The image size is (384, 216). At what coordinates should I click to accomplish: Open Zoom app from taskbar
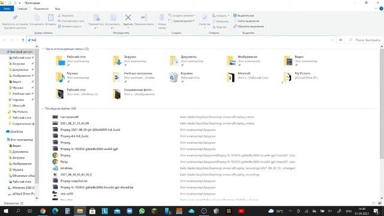[x=130, y=211]
